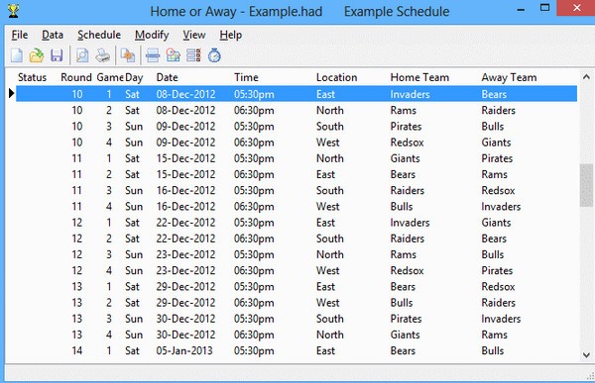595x383 pixels.
Task: Click the copy pages toolbar icon
Action: [128, 55]
